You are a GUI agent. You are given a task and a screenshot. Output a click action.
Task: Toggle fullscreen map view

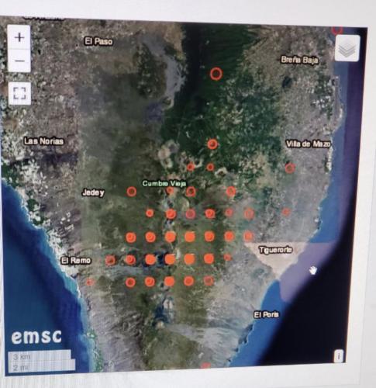(19, 93)
